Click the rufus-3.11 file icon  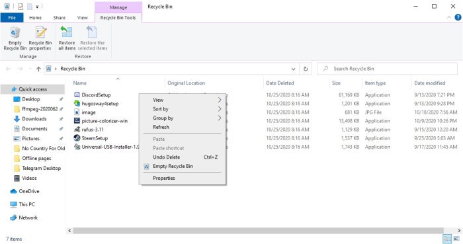(77, 129)
